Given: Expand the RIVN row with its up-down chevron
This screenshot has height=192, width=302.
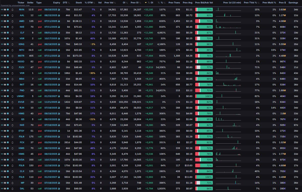Looking at the screenshot, I should point(13,9).
